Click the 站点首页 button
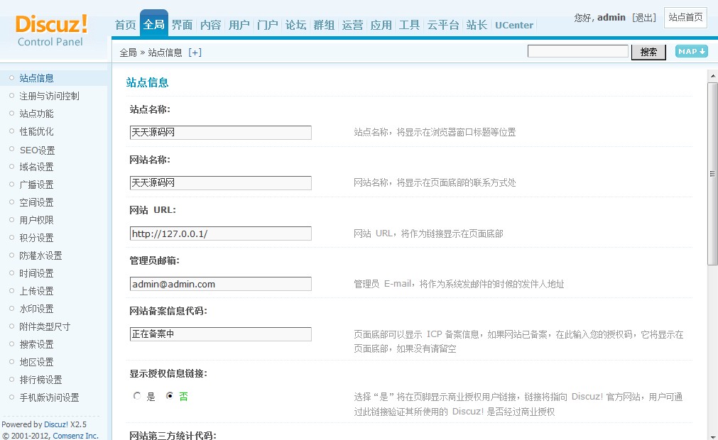 [x=685, y=17]
